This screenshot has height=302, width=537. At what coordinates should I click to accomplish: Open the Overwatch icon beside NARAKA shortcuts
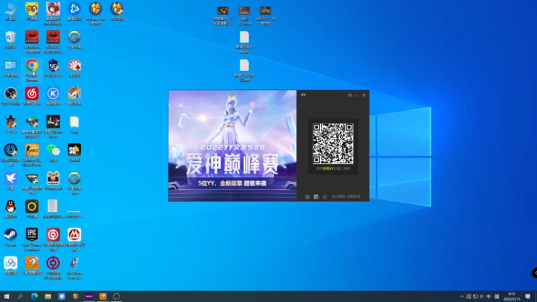coord(75,40)
